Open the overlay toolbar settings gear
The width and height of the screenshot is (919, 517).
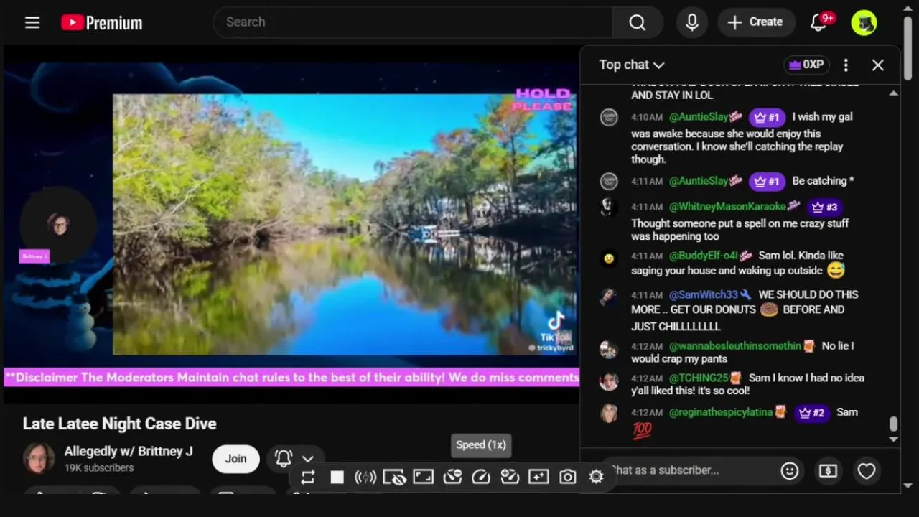[x=596, y=477]
